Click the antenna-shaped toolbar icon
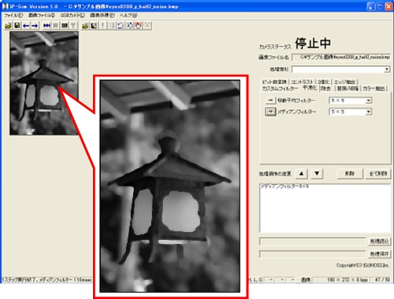 pos(73,25)
